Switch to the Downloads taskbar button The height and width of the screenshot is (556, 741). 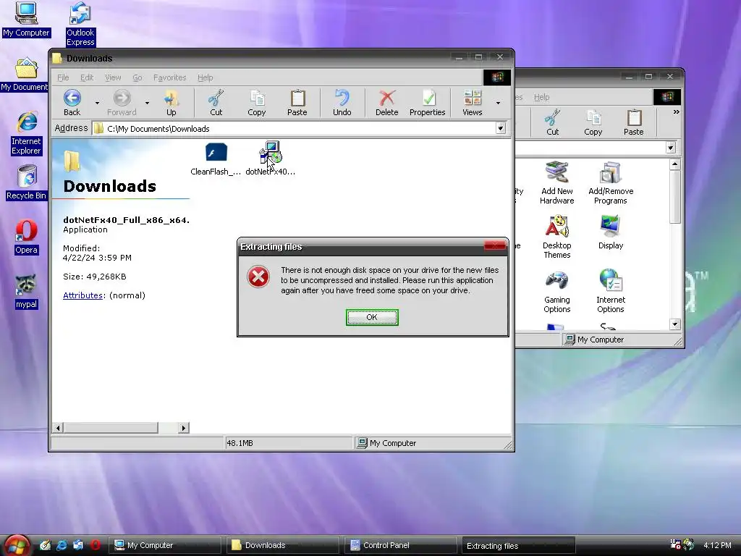coord(283,545)
